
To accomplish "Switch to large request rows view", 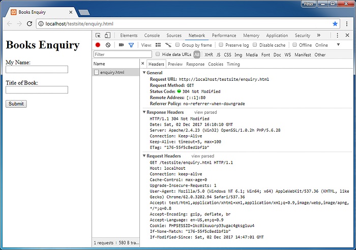I will [x=158, y=45].
